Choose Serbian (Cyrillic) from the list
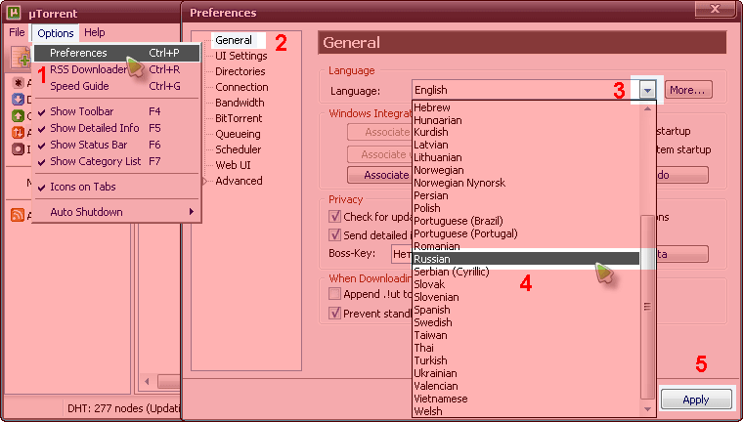 (526, 272)
